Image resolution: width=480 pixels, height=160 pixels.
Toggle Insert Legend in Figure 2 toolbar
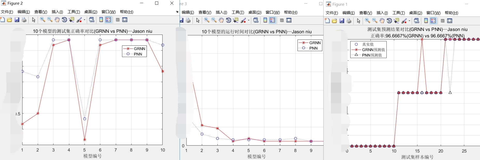pyautogui.click(x=108, y=20)
